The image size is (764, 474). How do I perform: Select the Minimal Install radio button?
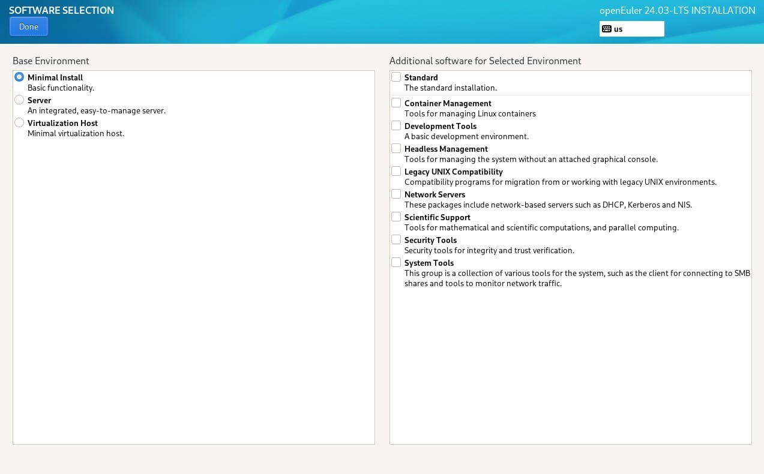19,77
